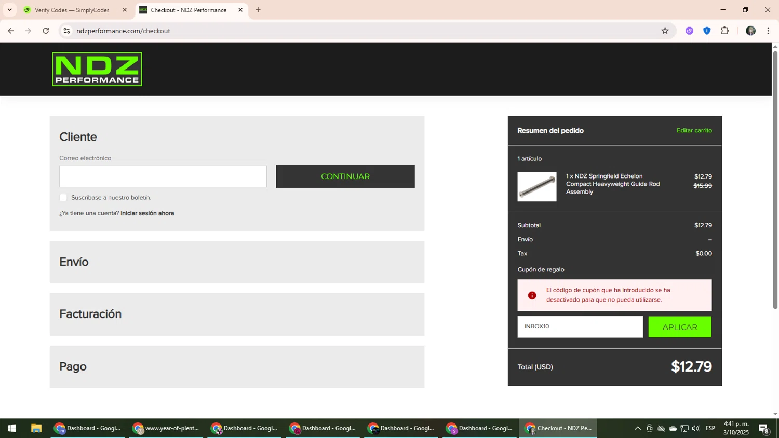This screenshot has width=779, height=438.
Task: Switch to Checkout - NDZ Pe... taskbar window
Action: (558, 428)
